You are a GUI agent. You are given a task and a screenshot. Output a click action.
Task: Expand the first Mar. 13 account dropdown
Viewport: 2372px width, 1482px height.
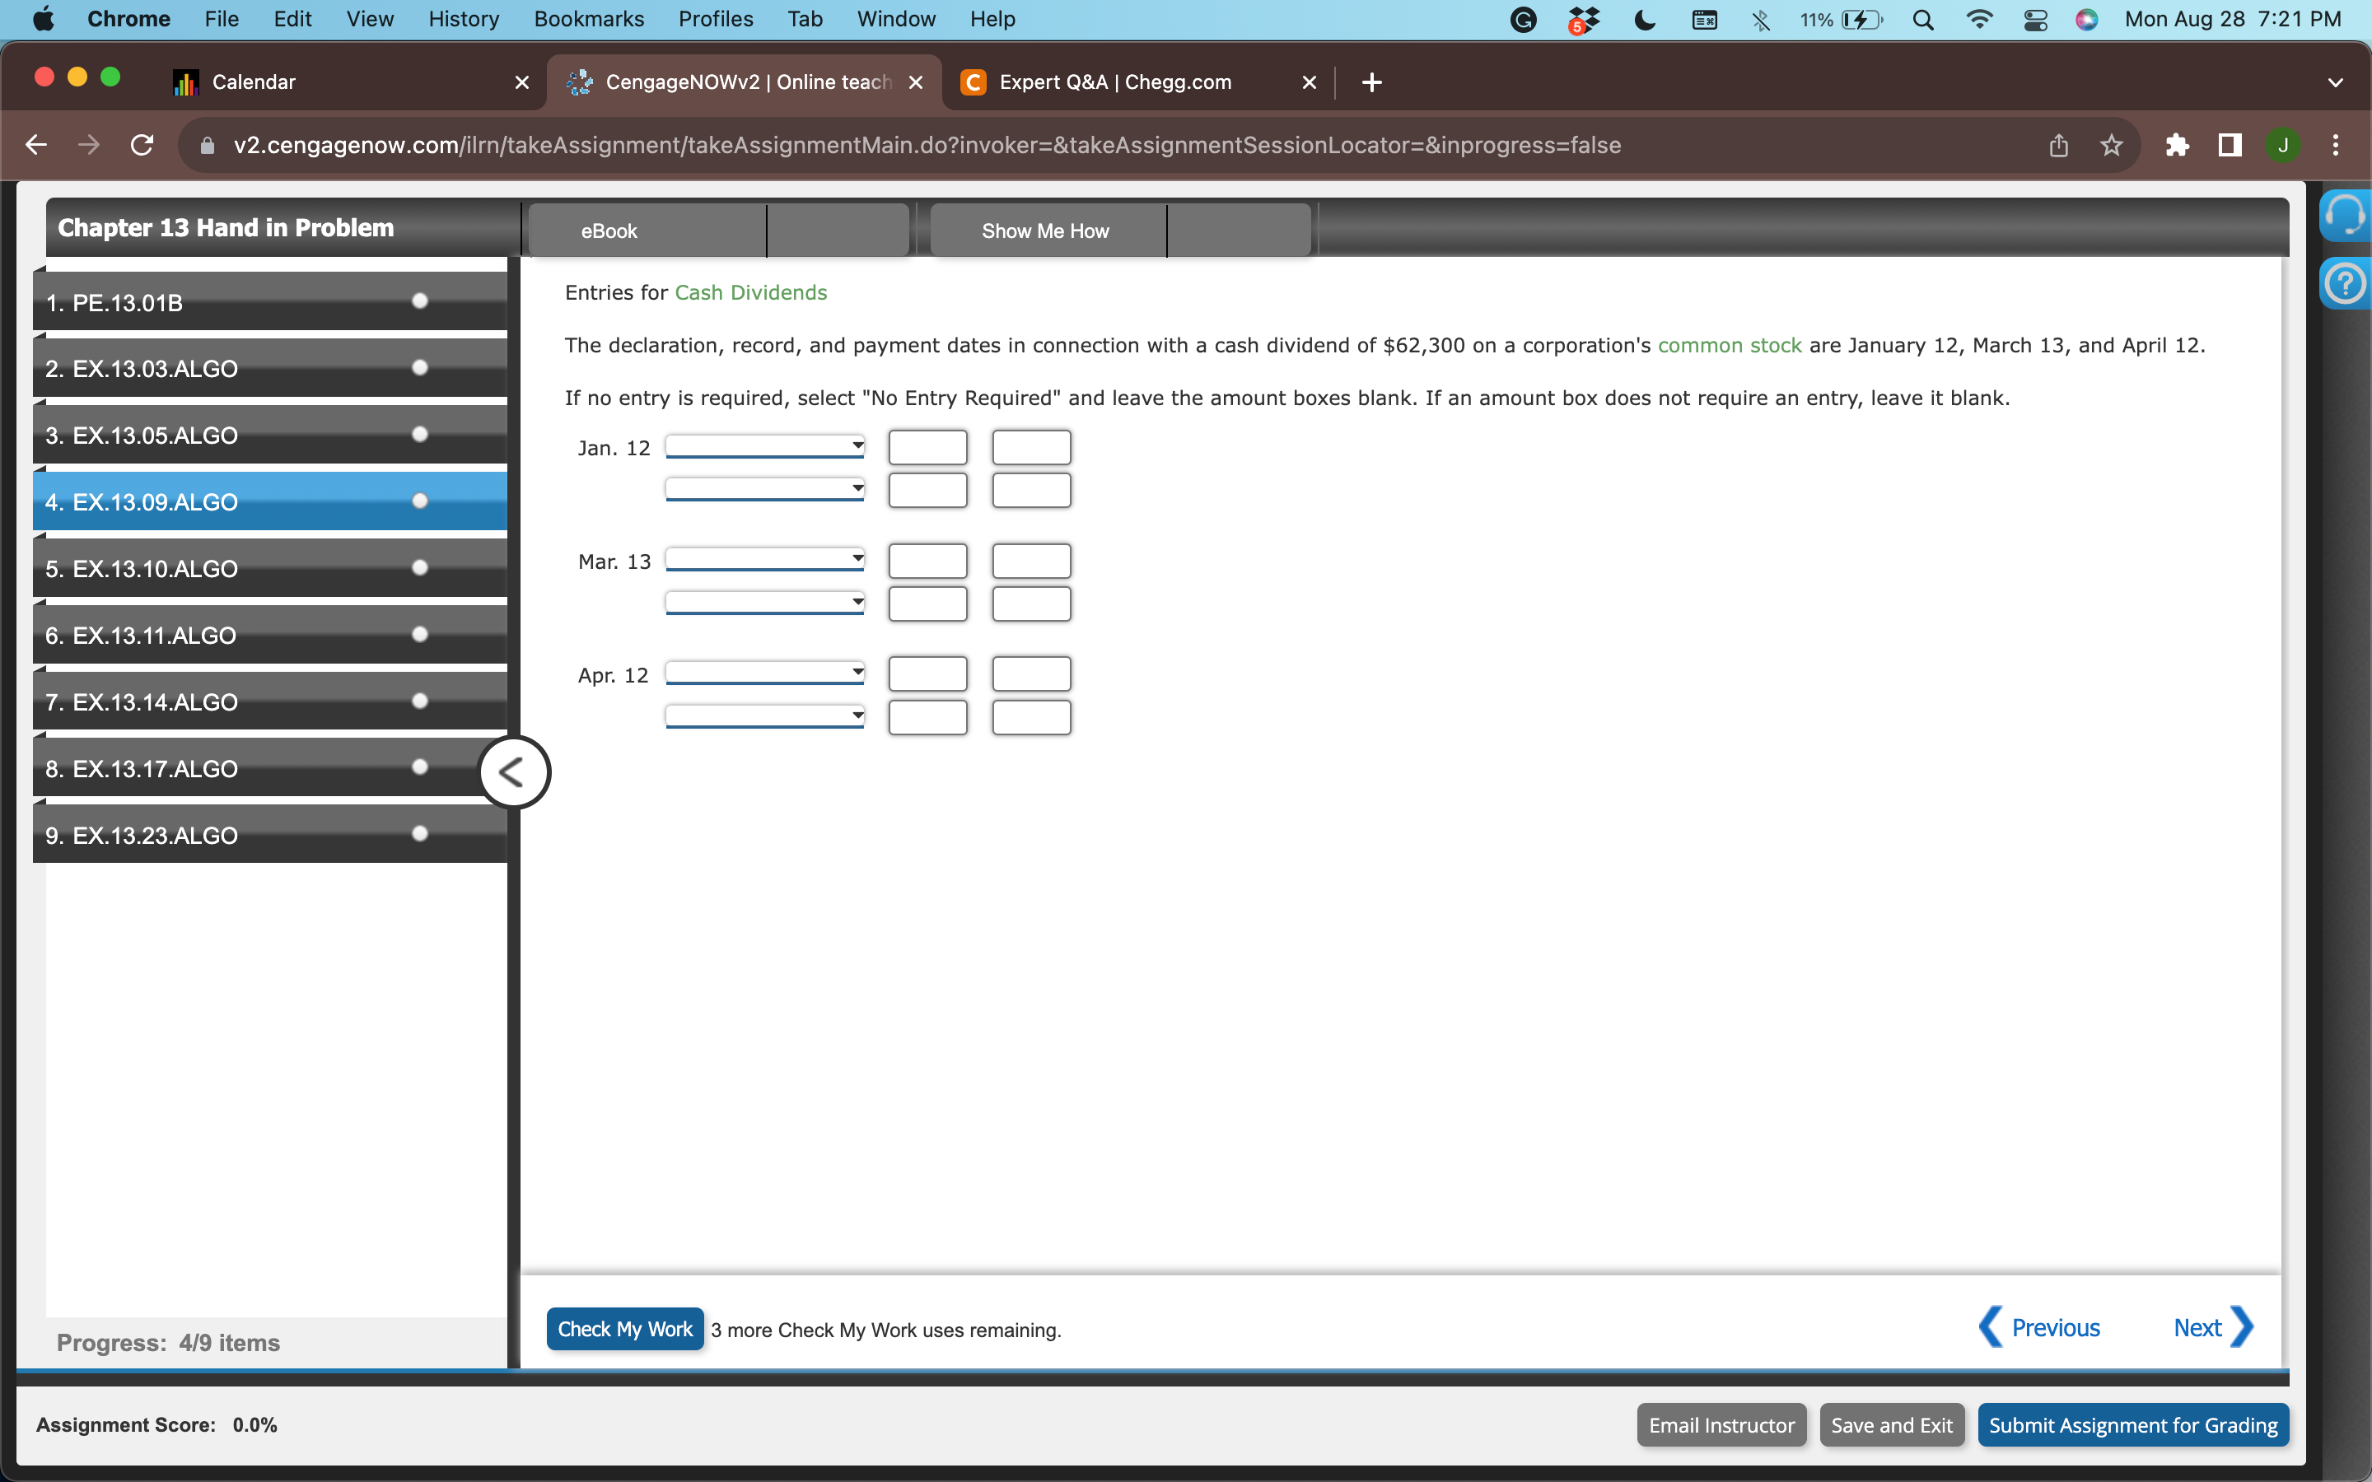(x=764, y=560)
